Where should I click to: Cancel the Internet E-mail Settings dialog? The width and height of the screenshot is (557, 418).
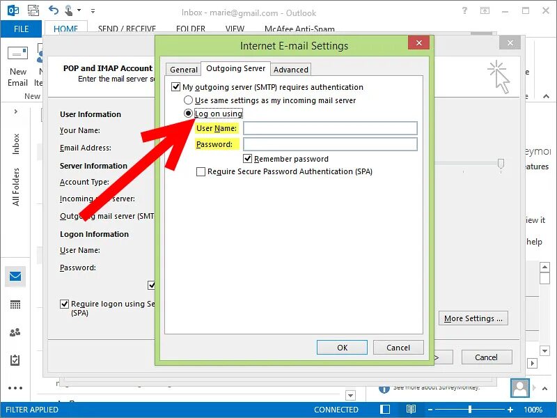[x=398, y=347]
